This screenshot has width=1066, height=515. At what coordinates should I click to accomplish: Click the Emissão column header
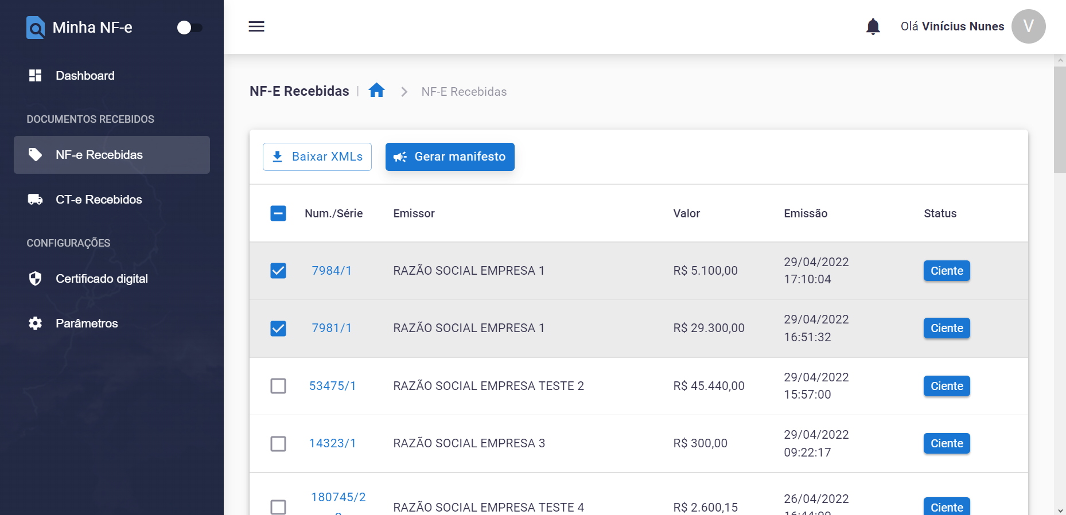(x=806, y=213)
